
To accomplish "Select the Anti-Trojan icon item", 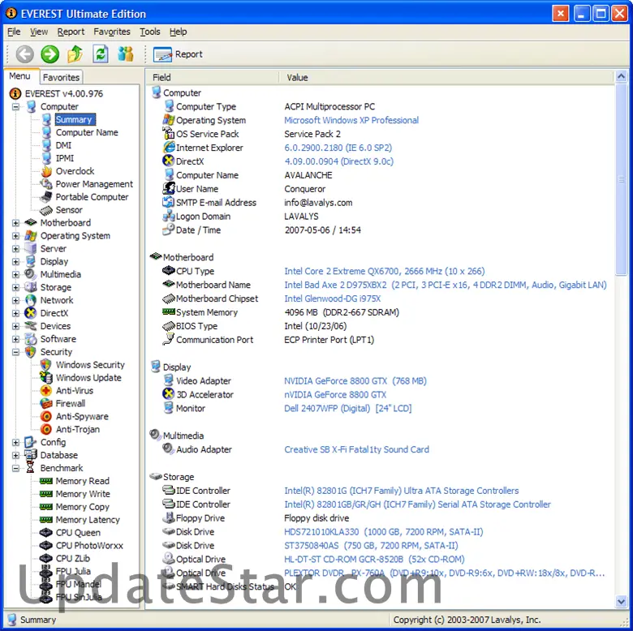I will coord(46,429).
